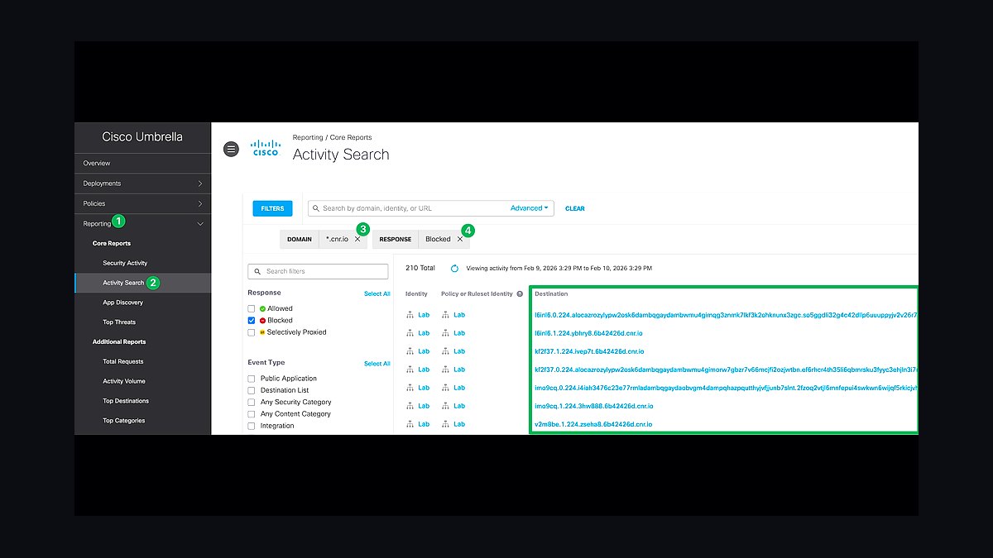Viewport: 993px width, 558px height.
Task: Click the Destination column header
Action: [x=551, y=293]
